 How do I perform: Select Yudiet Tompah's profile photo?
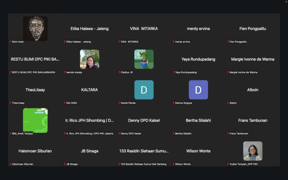(x=253, y=151)
